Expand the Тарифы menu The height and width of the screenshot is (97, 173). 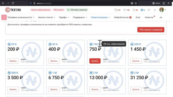point(64,17)
